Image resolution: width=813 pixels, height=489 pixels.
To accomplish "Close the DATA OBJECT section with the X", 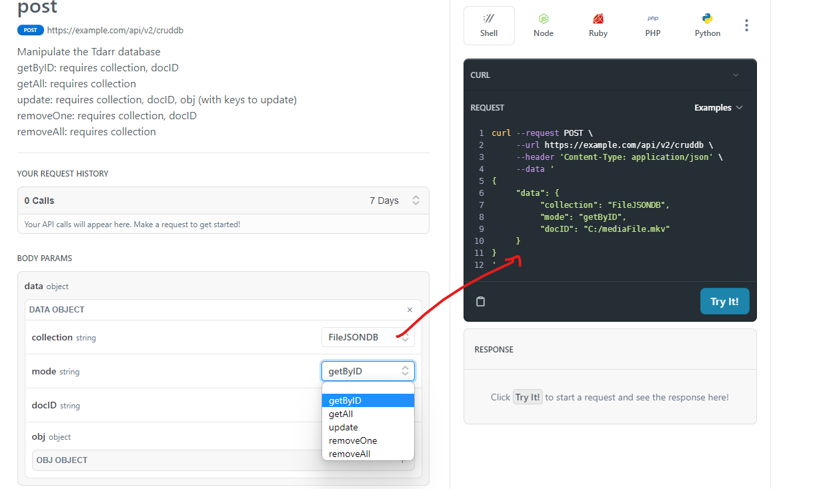I will point(410,309).
